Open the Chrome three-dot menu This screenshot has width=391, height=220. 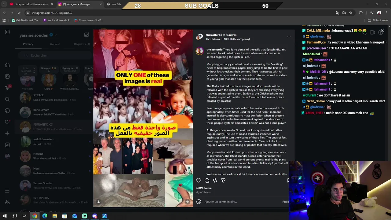pyautogui.click(x=386, y=13)
